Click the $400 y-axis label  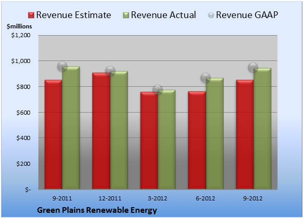click(23, 138)
